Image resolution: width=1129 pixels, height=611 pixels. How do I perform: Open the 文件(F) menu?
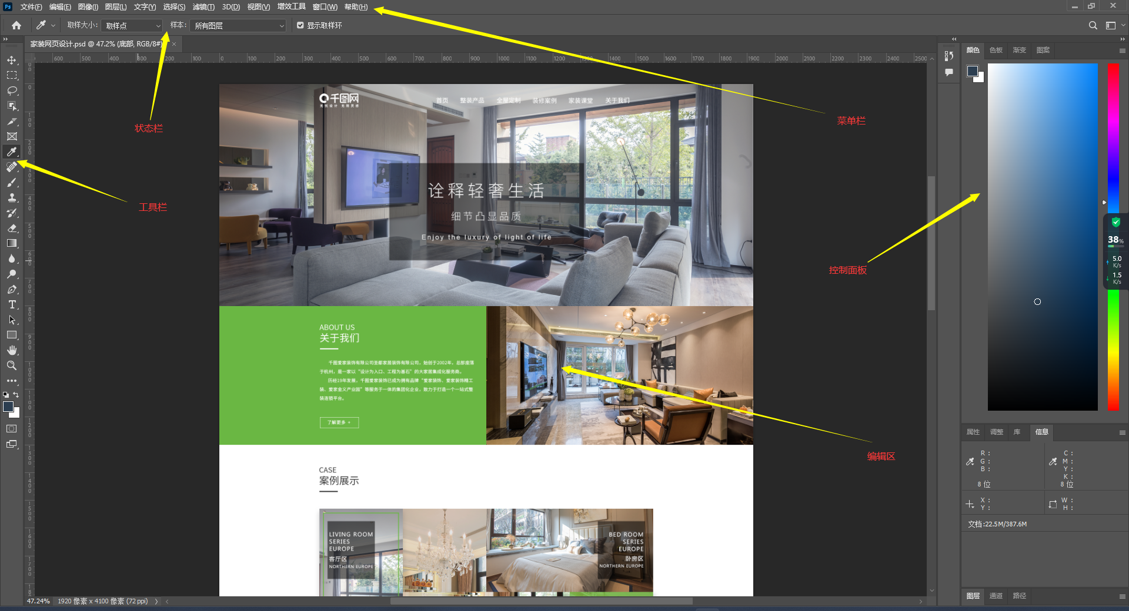coord(31,7)
